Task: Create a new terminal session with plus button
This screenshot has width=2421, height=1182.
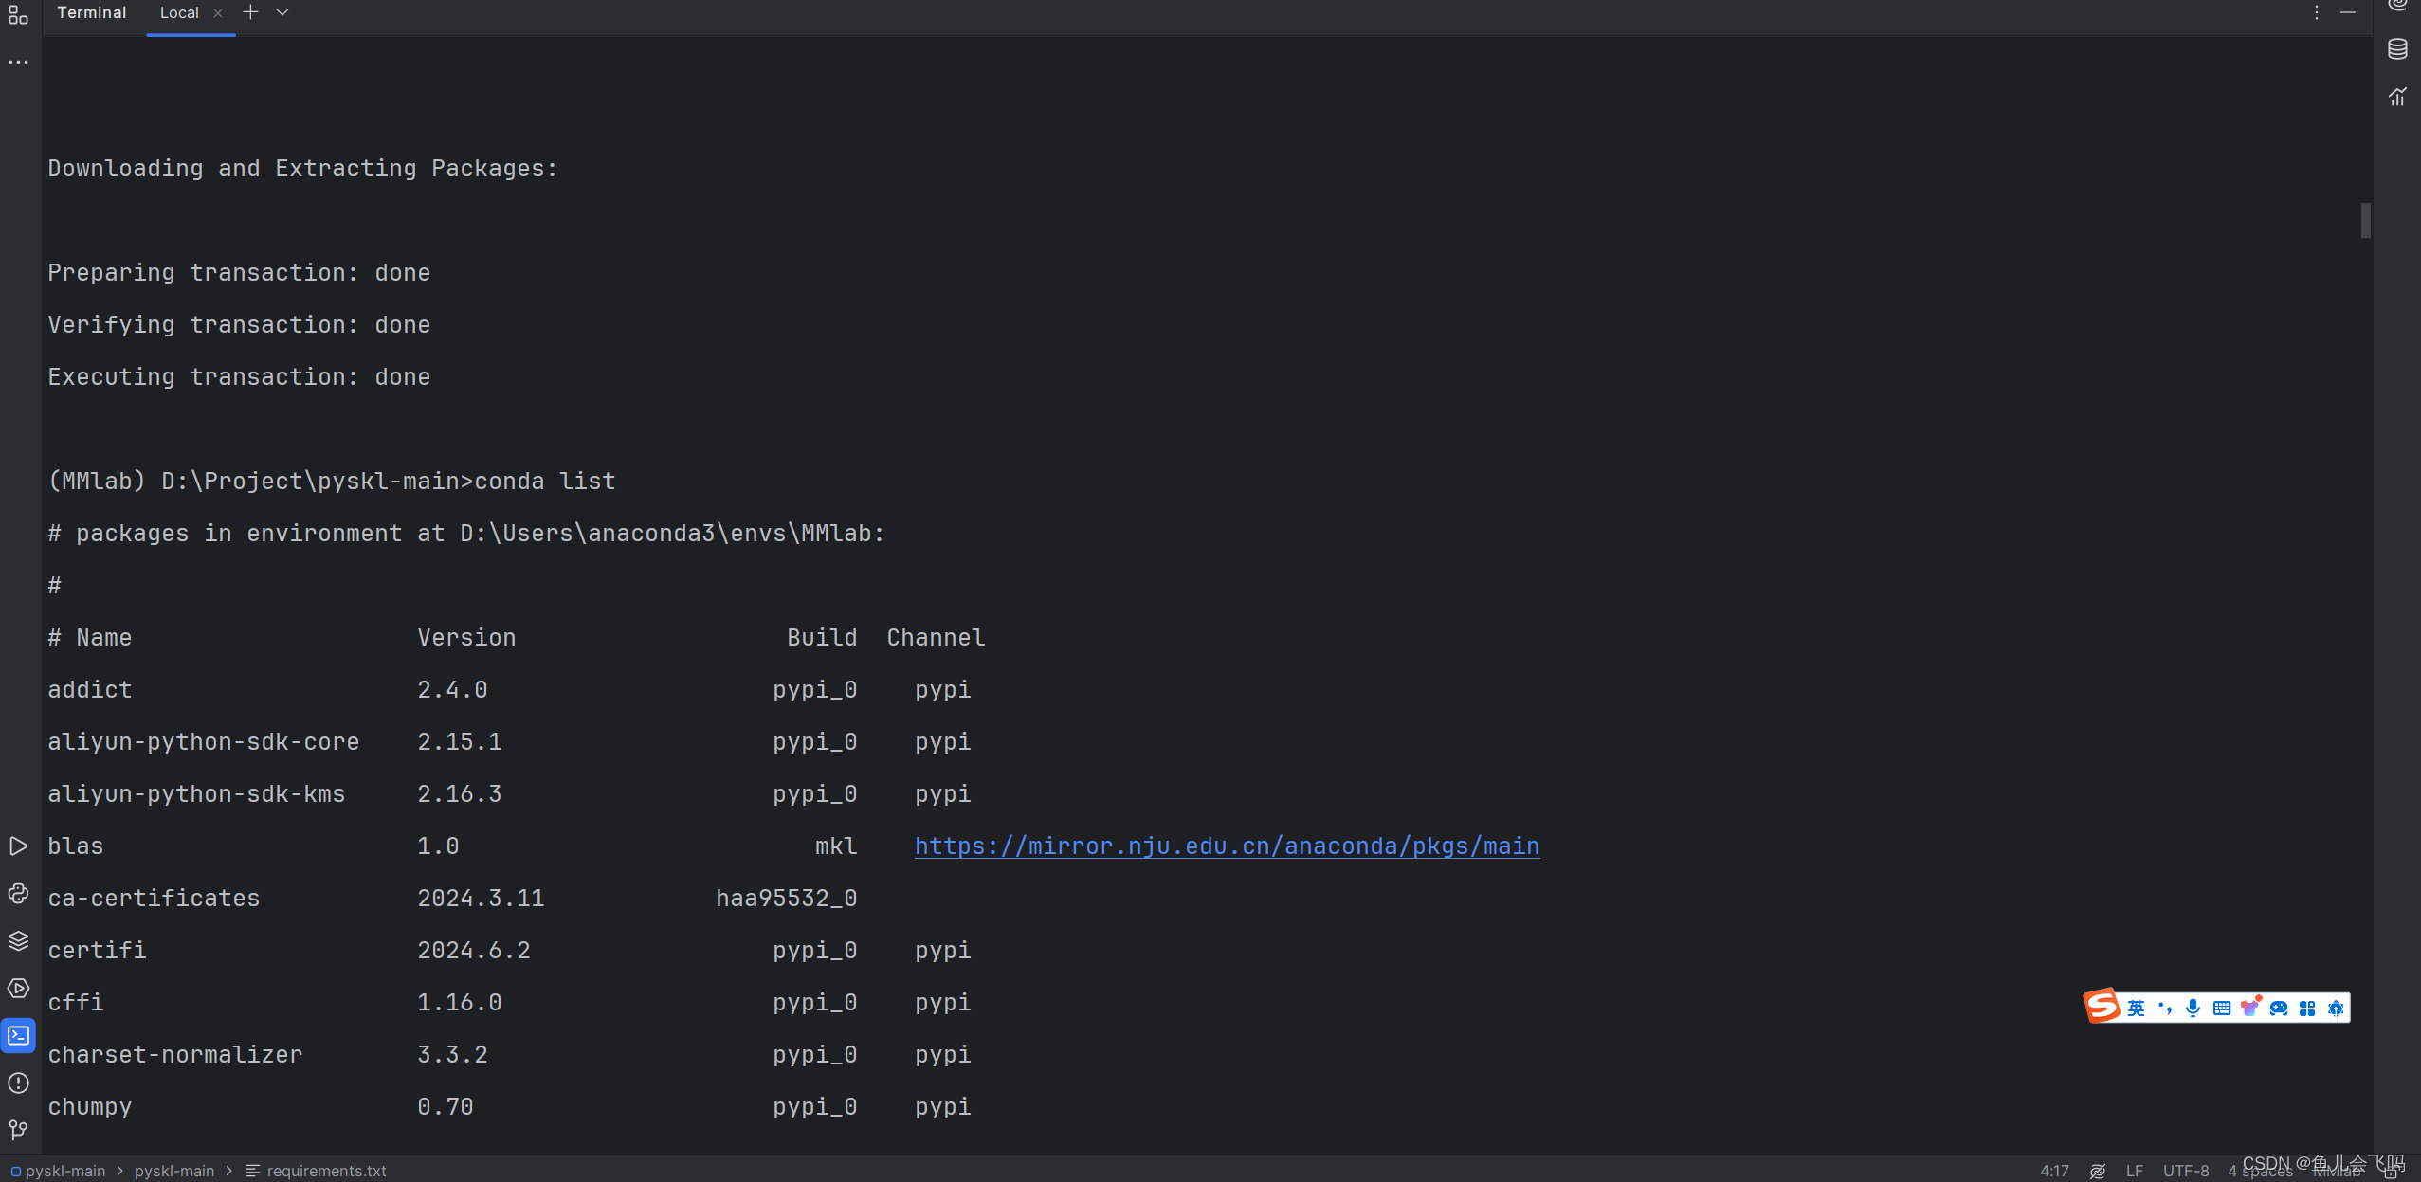Action: 248,11
